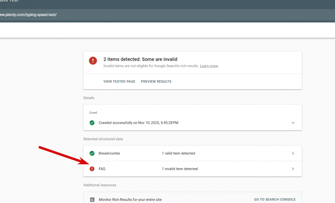Click 'Monitor Rich Results for your entire site'
Viewport: 335px width, 203px height.
(130, 200)
